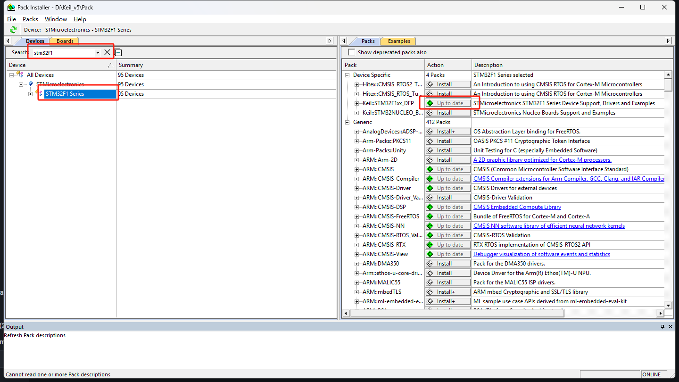Install the ARM::CMSIS-Driver_Va... pack
Screen dimensions: 679x382
pos(448,198)
